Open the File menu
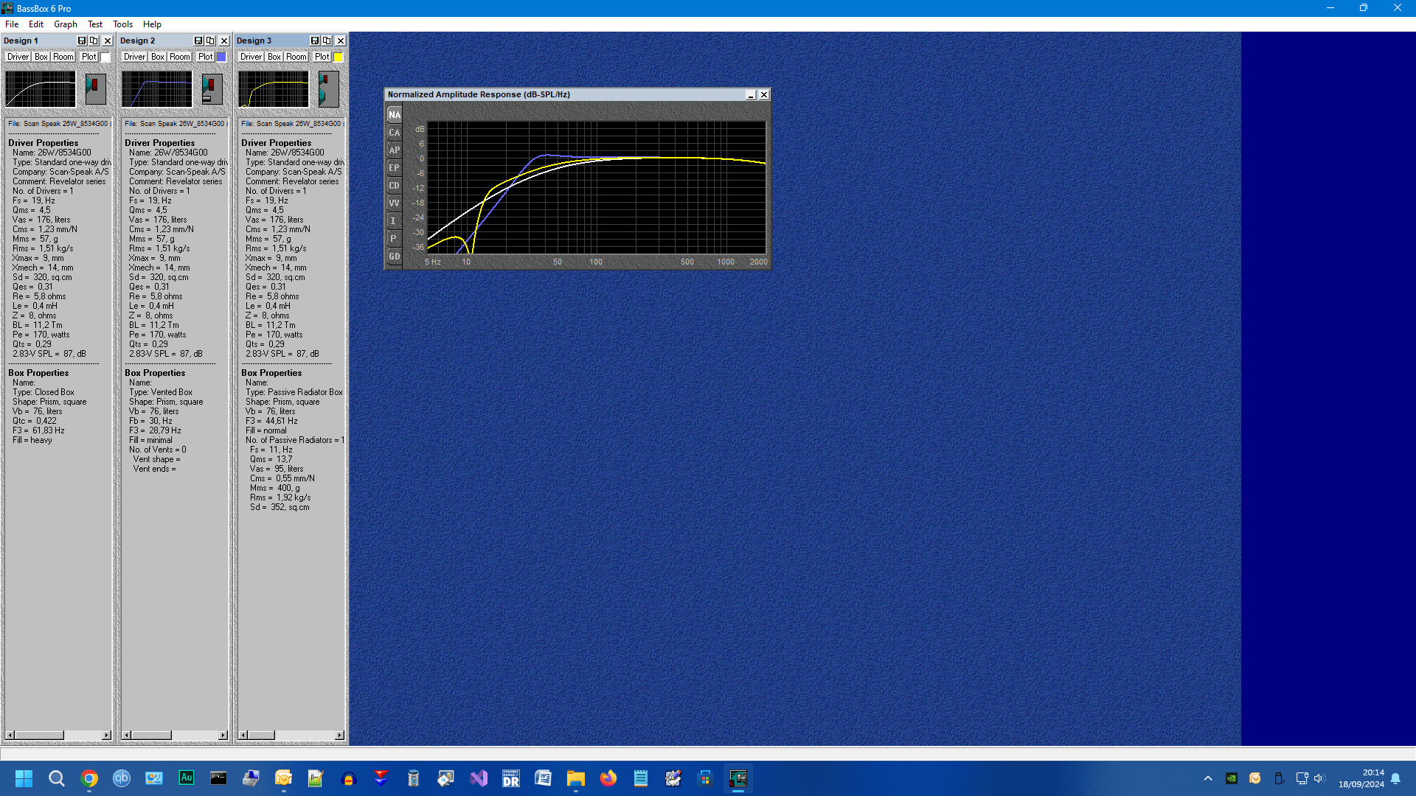The height and width of the screenshot is (796, 1416). (12, 24)
